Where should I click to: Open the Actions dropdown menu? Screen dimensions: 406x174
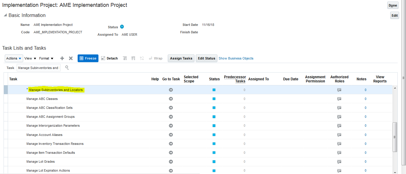(14, 58)
